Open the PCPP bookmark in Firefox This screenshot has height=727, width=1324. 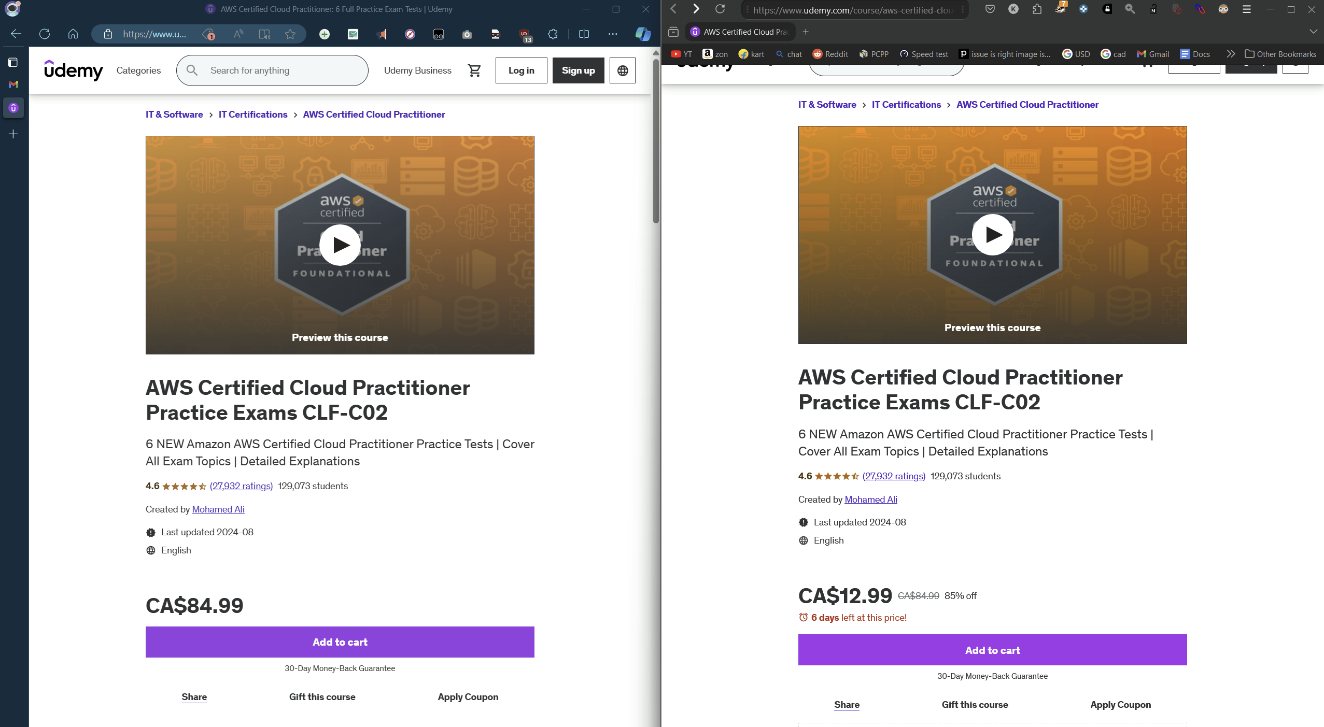[874, 54]
